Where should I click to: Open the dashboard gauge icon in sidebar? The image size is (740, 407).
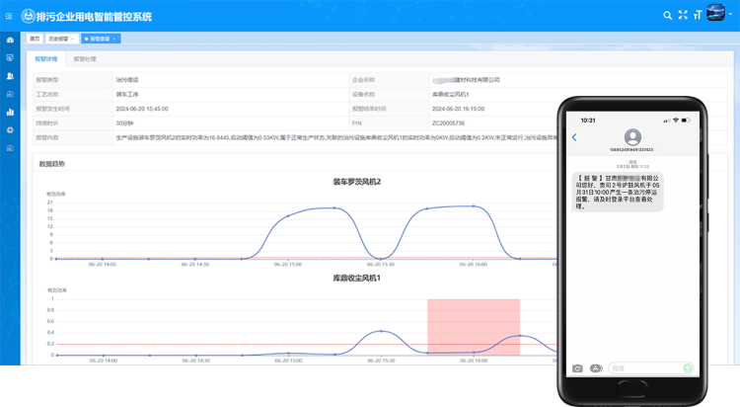(x=10, y=40)
